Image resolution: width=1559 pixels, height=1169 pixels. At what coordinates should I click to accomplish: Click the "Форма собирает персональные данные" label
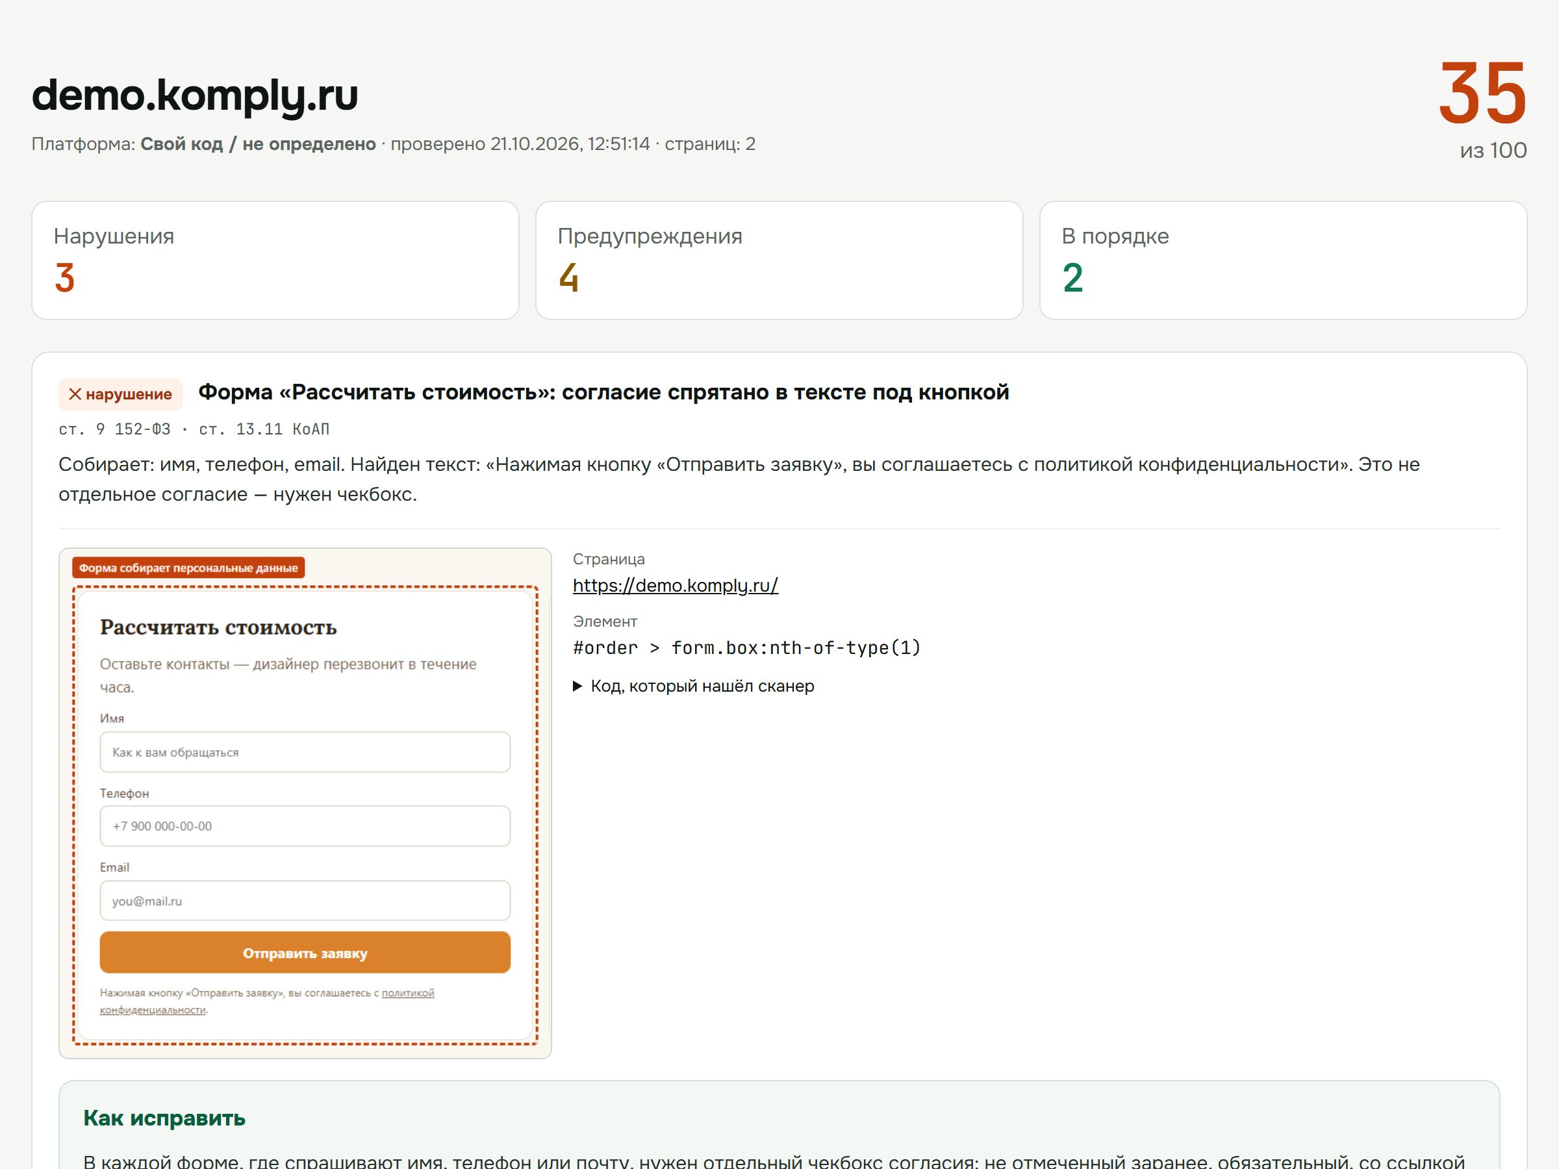(x=188, y=568)
